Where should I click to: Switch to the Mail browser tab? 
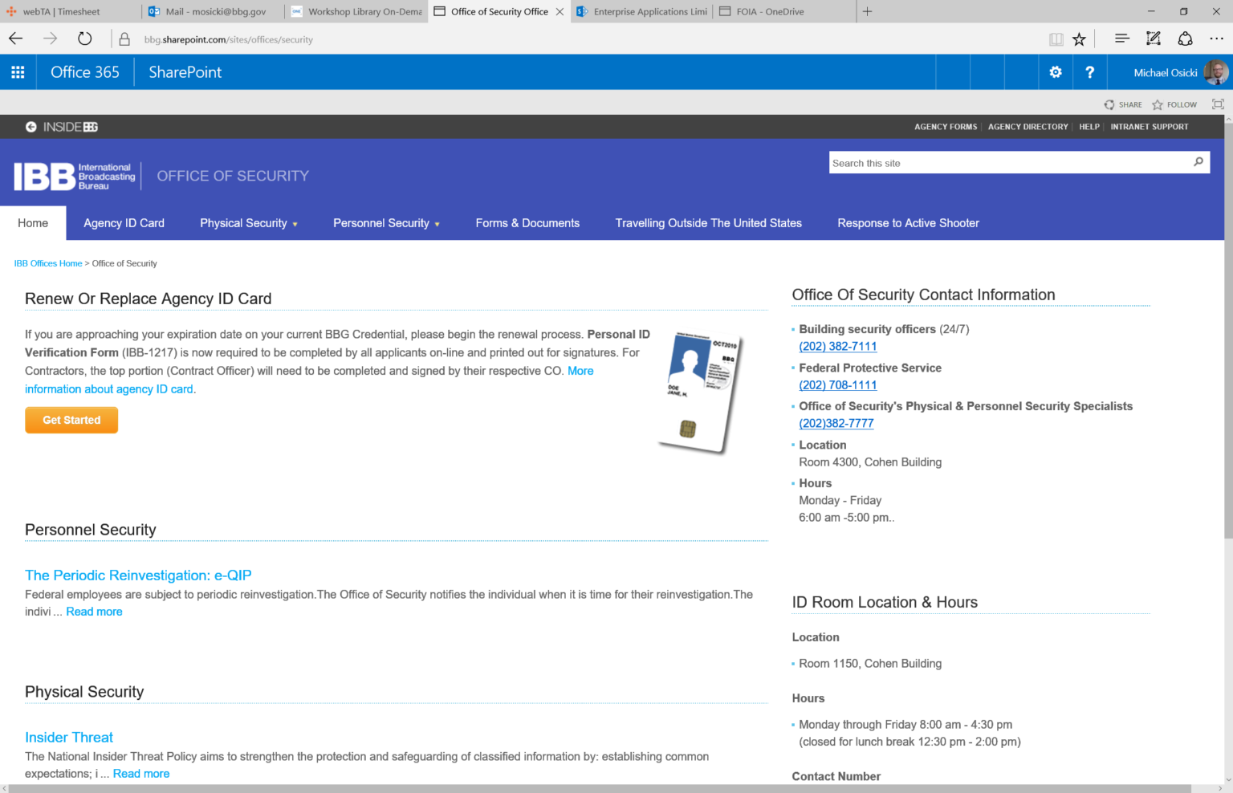tap(213, 11)
